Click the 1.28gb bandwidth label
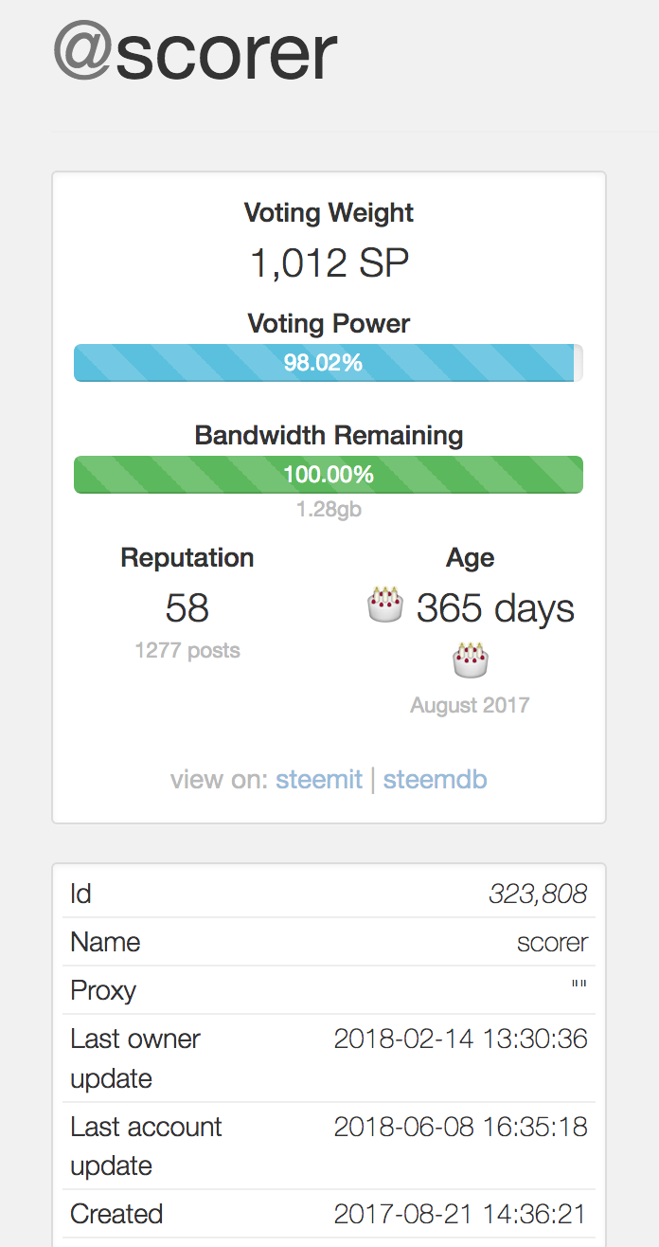 coord(329,510)
